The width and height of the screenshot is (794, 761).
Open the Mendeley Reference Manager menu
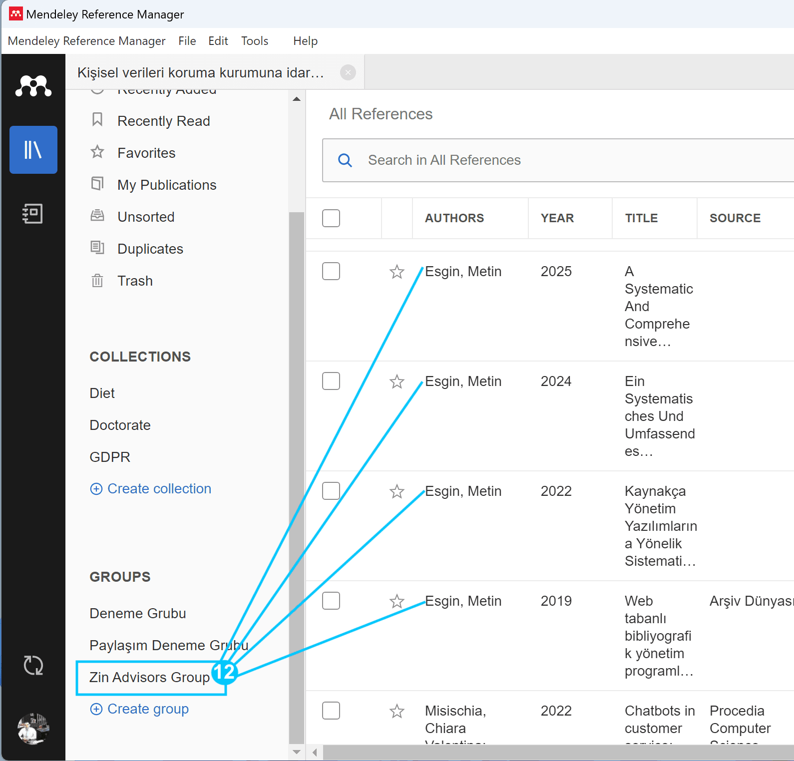87,41
